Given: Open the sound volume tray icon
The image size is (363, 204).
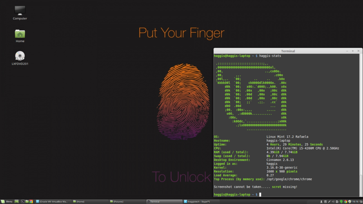Looking at the screenshot, I should pos(333,202).
